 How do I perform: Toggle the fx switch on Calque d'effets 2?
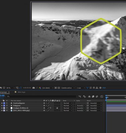coord(51,108)
